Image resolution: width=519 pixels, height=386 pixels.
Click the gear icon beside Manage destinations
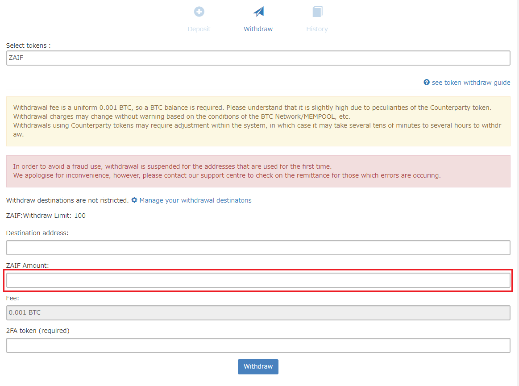pos(134,200)
